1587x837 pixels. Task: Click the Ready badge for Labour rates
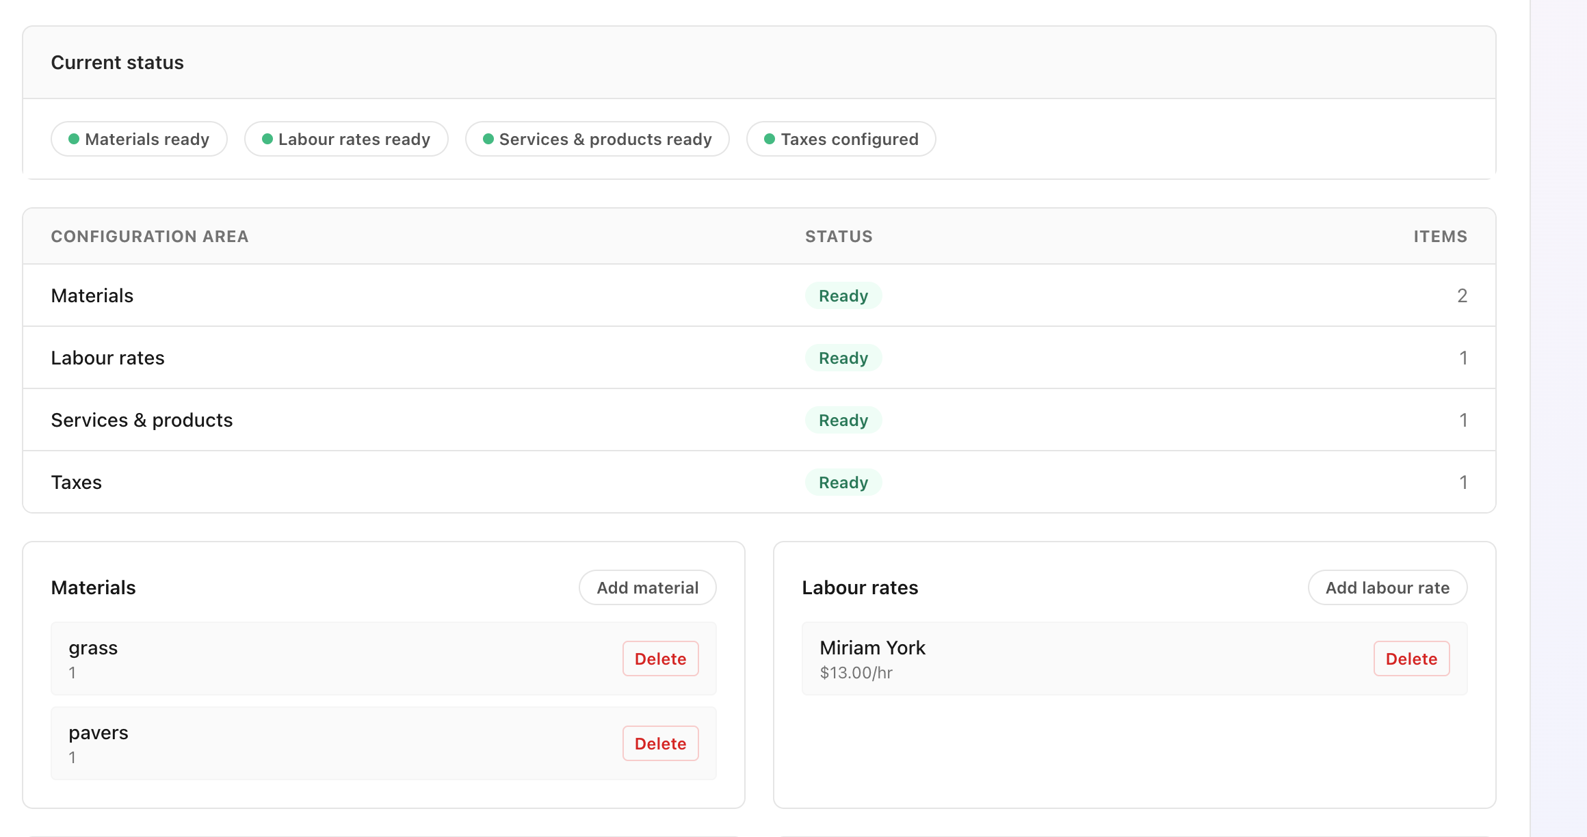coord(843,358)
